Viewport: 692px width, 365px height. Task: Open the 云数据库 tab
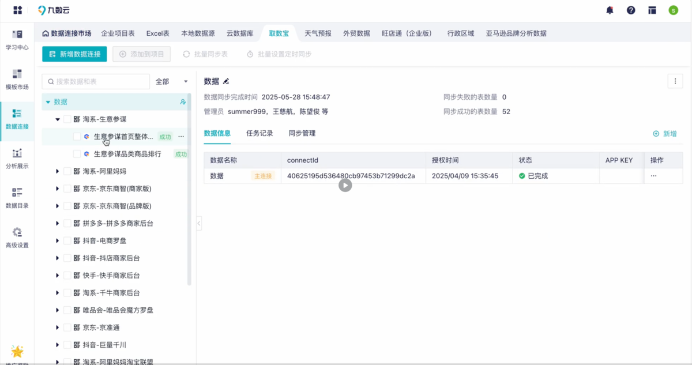(240, 33)
